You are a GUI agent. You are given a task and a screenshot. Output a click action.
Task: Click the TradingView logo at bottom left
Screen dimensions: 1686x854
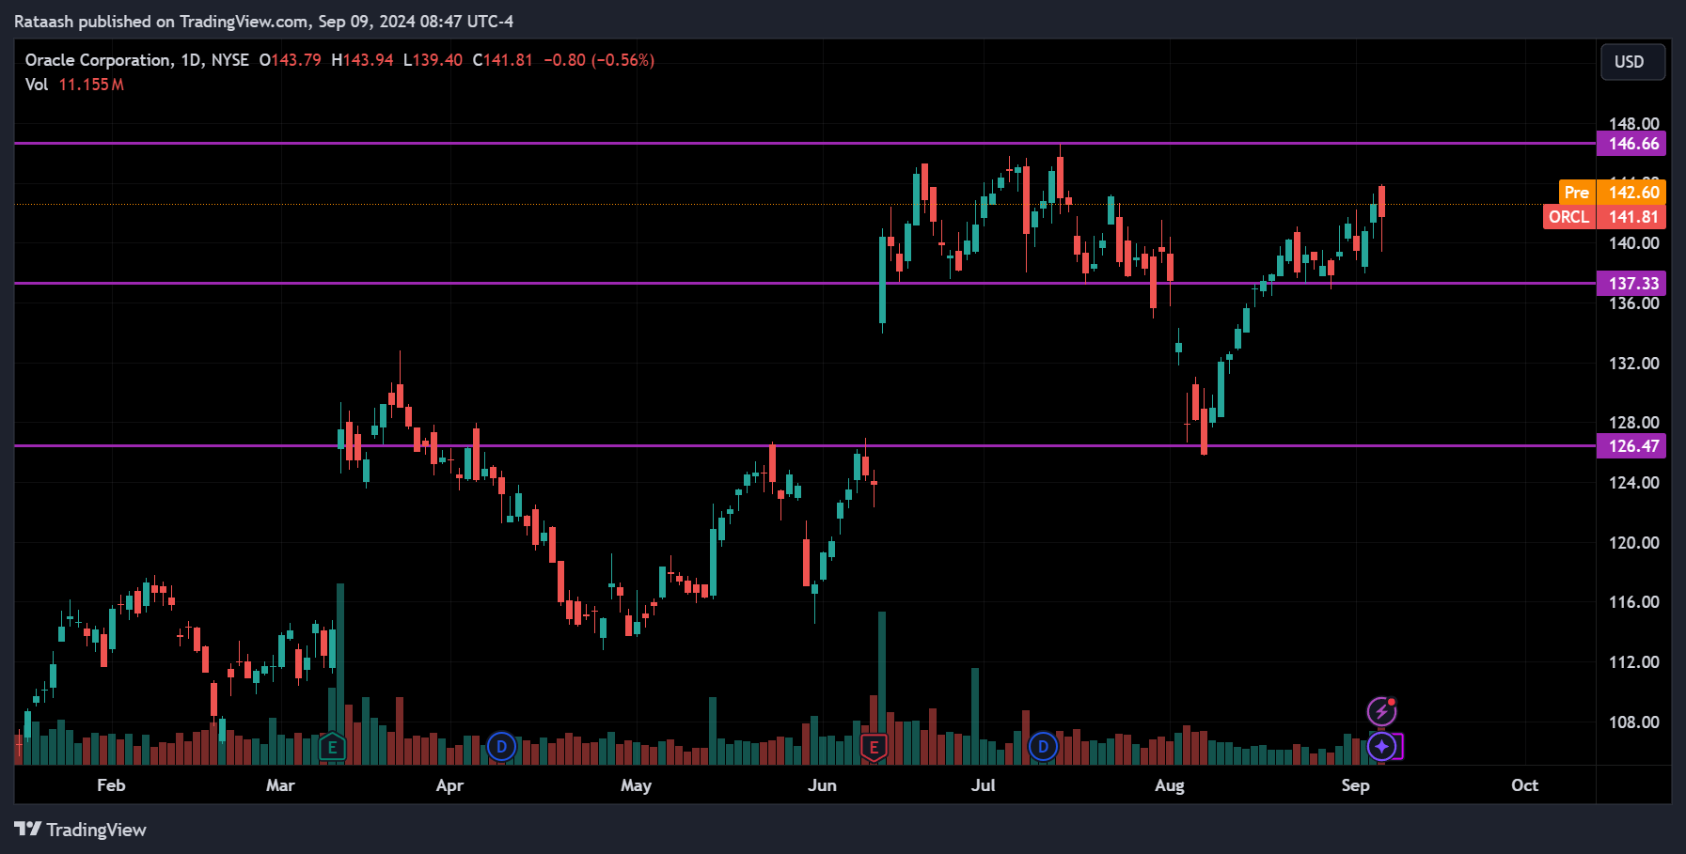81,830
